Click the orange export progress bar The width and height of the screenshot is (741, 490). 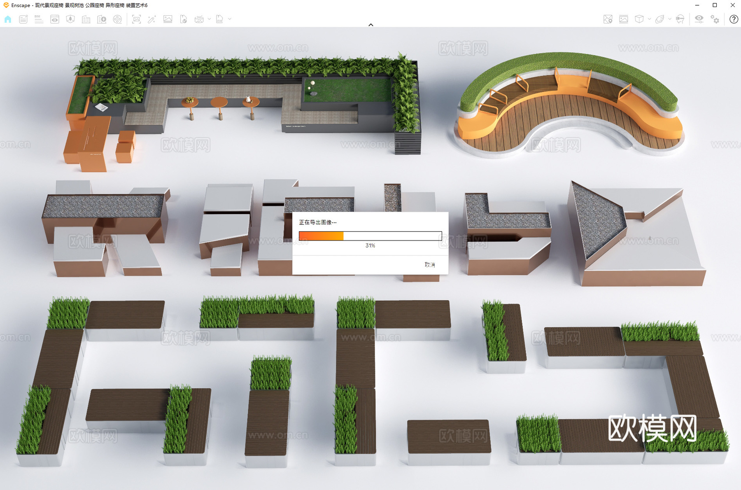[x=370, y=236]
